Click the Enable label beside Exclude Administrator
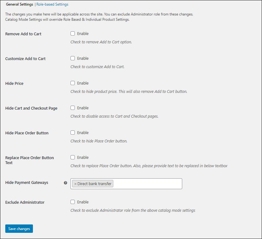The height and width of the screenshot is (239, 262). tap(83, 202)
